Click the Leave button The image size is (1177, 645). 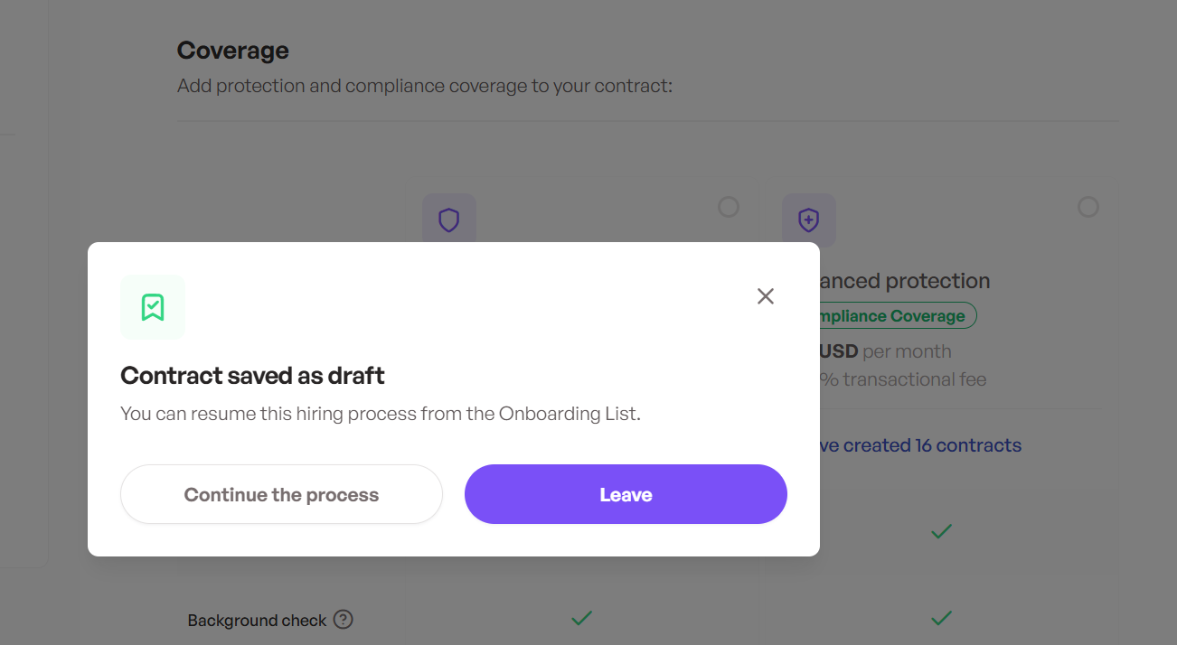point(626,494)
